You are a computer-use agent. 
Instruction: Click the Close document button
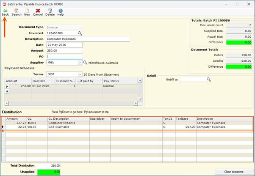(x=234, y=172)
